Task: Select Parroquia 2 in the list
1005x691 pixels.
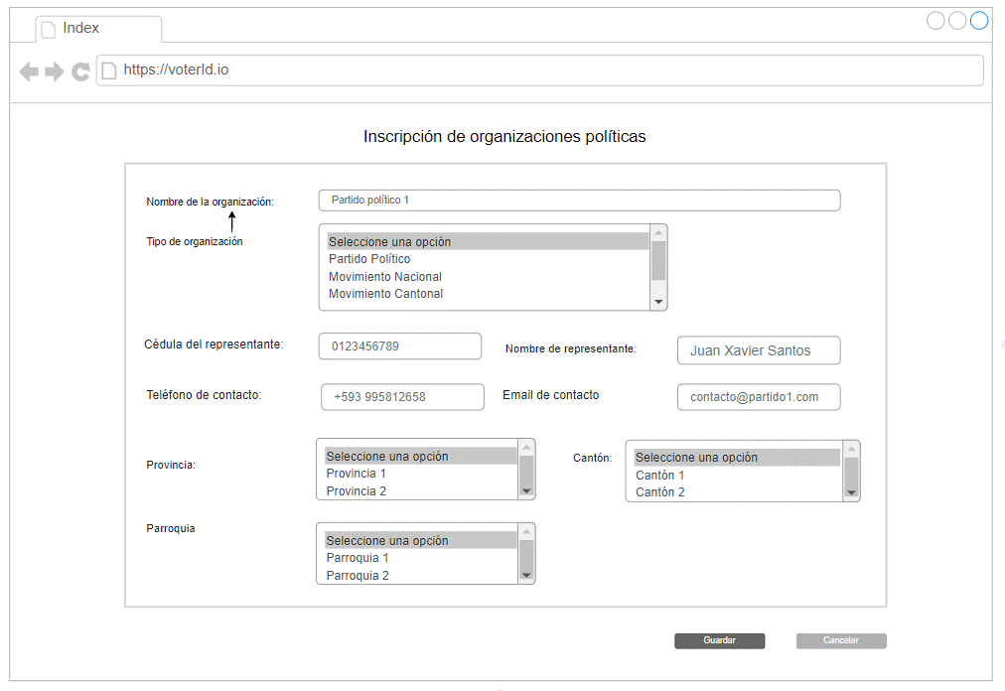Action: (x=420, y=576)
